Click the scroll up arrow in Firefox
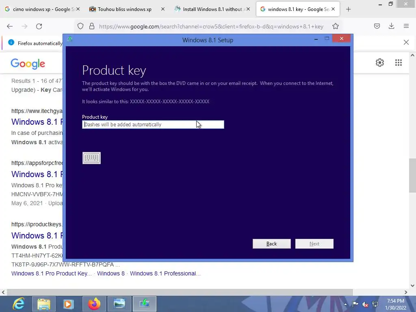Viewport: 416px width, 312px height. [x=412, y=55]
